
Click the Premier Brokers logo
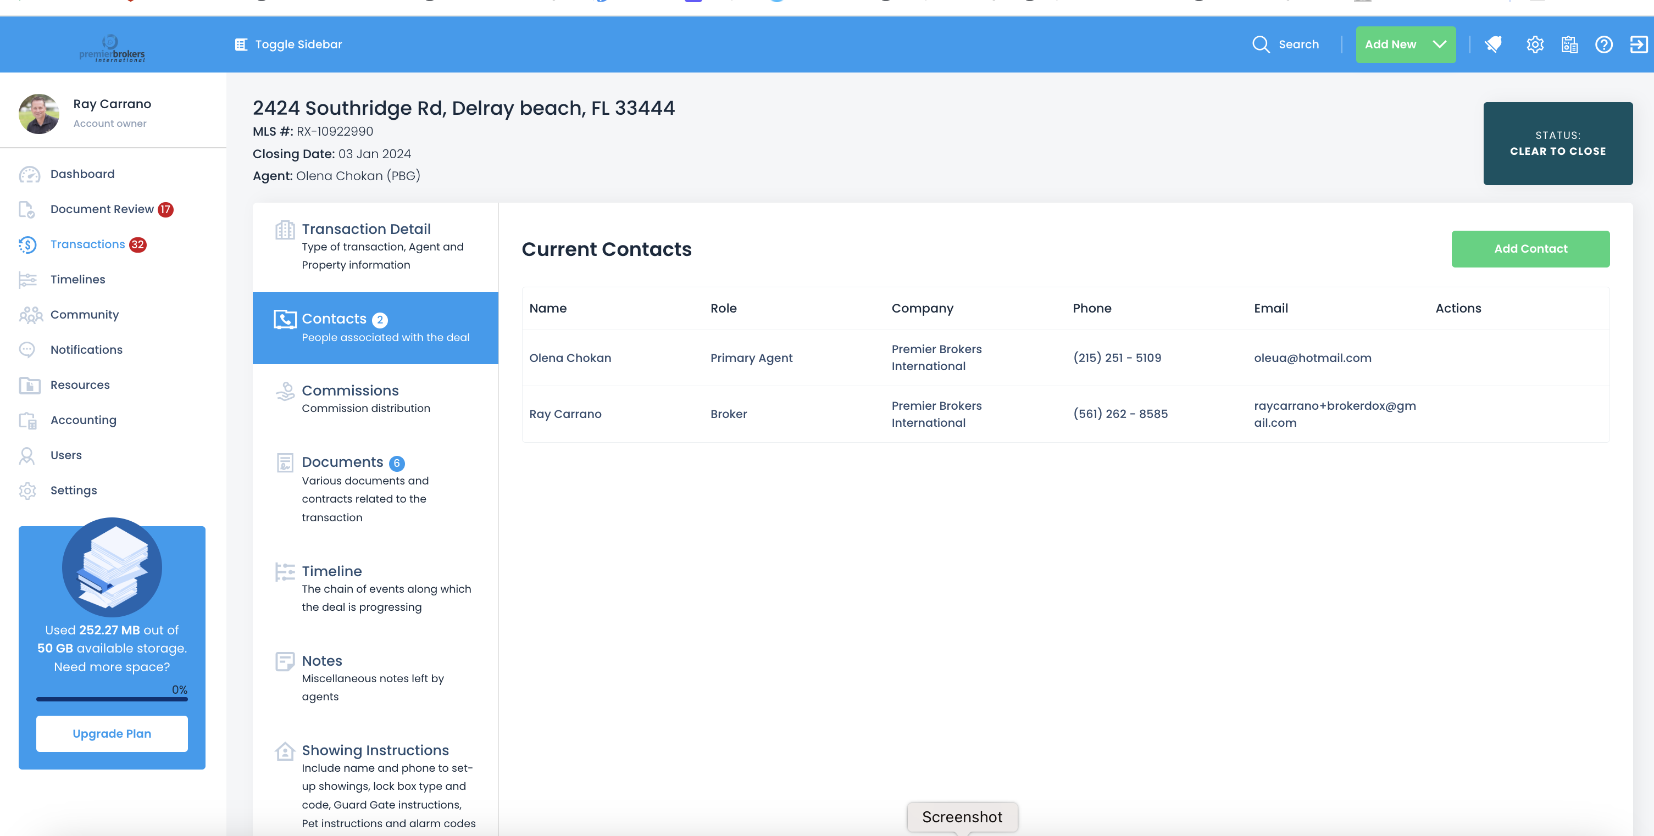tap(112, 48)
